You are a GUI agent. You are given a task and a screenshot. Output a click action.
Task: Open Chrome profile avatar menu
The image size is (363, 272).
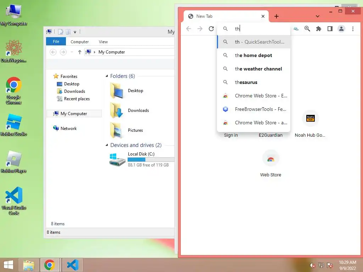(x=341, y=29)
